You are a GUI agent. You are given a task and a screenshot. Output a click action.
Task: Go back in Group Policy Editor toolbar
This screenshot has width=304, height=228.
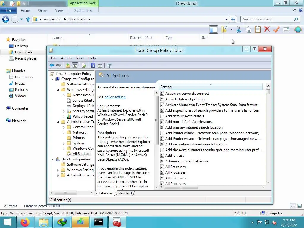pos(52,66)
